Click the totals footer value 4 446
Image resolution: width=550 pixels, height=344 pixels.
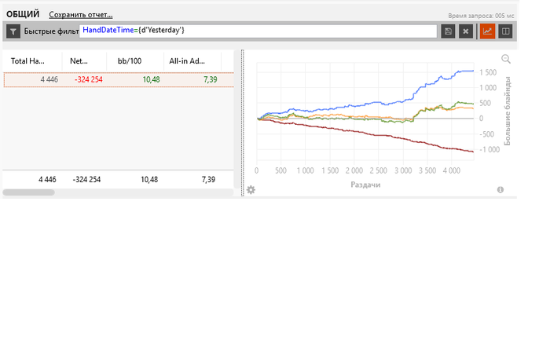click(x=47, y=180)
